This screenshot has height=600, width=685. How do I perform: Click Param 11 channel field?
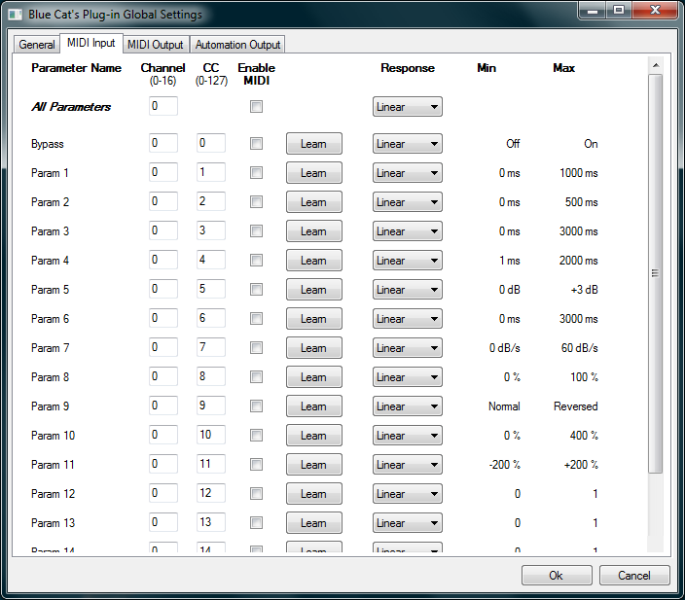pyautogui.click(x=162, y=464)
